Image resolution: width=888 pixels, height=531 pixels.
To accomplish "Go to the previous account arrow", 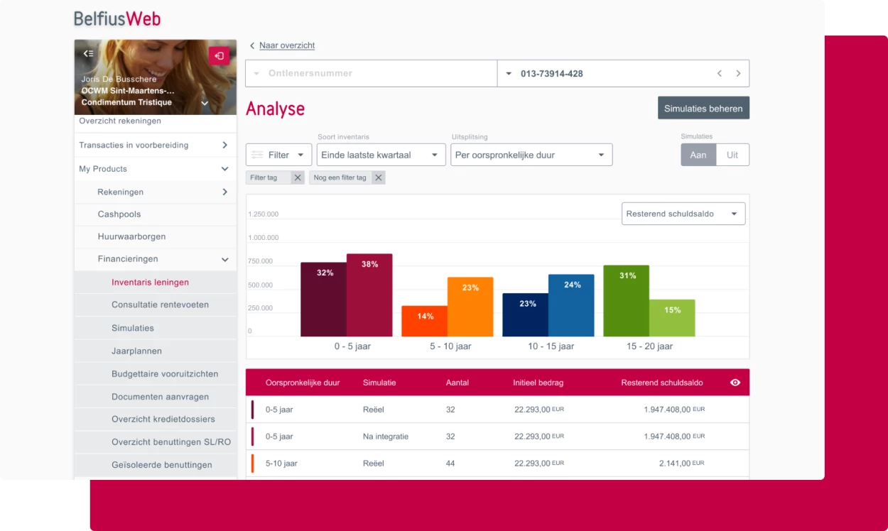I will pos(719,73).
